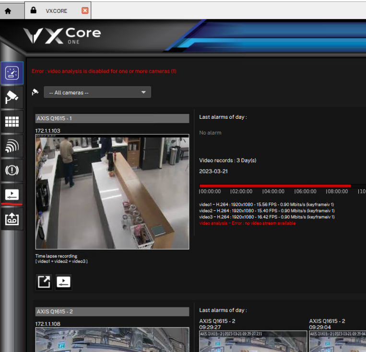Click the date 2023-03-21
This screenshot has width=366, height=352.
[x=213, y=171]
